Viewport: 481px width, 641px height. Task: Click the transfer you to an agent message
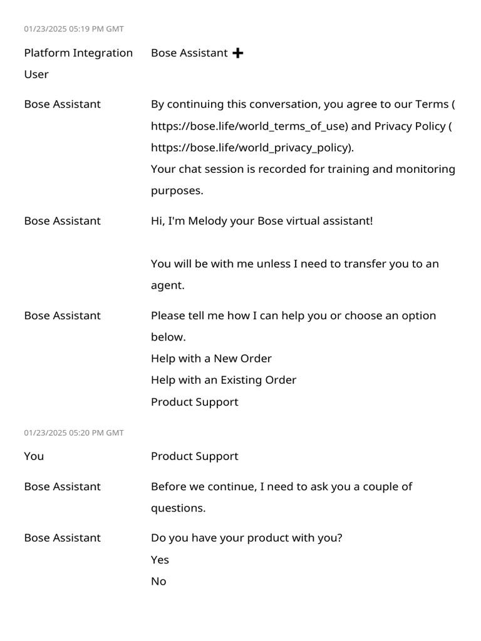pos(294,264)
